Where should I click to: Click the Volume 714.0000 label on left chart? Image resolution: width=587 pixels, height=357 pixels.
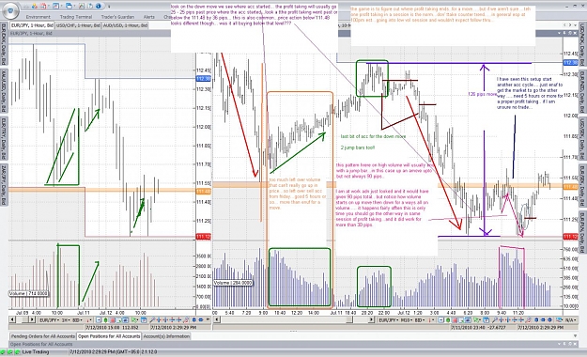tap(29, 294)
